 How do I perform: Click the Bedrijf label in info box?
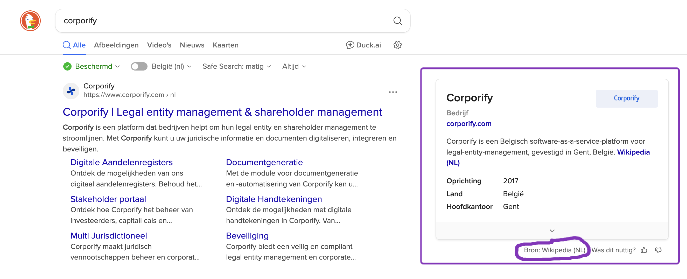[457, 113]
